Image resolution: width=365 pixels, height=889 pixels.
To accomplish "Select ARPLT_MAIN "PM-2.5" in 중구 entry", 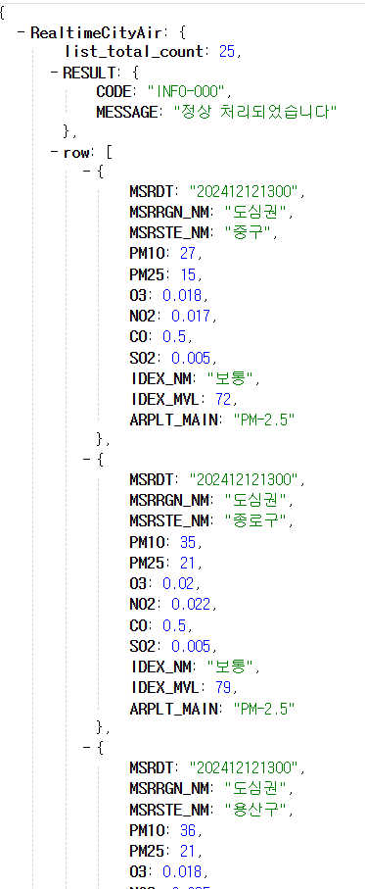I will coord(265,420).
